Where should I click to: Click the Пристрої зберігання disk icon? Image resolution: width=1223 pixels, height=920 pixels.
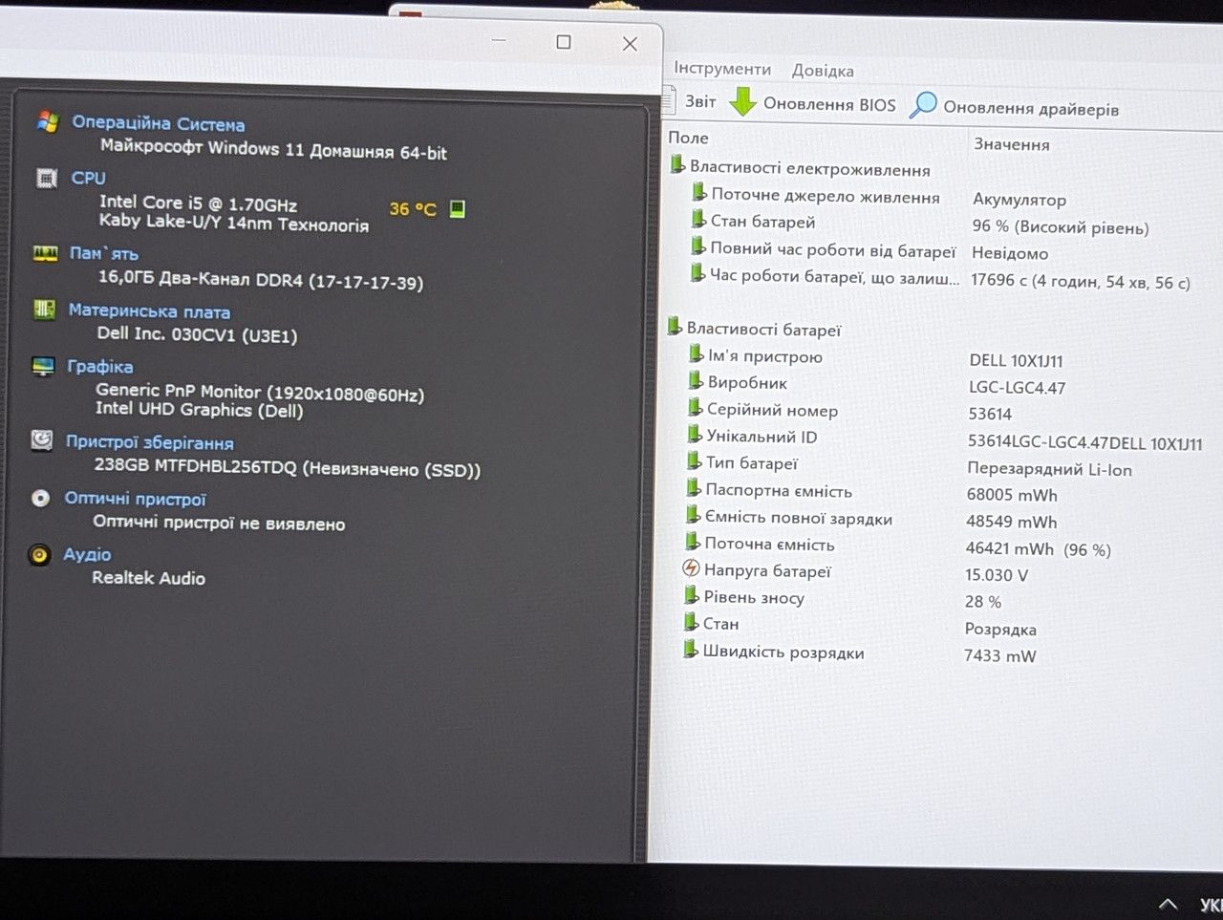pos(42,440)
